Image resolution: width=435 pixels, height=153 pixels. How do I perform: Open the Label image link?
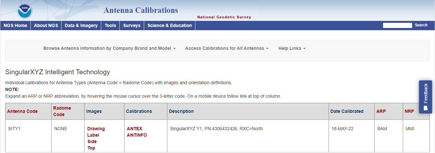(93, 135)
